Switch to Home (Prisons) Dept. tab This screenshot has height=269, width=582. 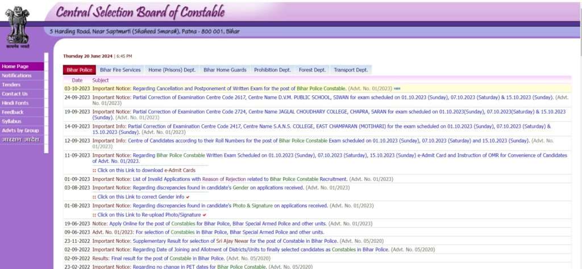pyautogui.click(x=172, y=70)
